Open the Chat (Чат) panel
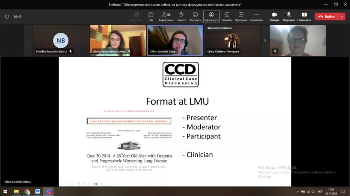350x196 pixels. coord(151,17)
